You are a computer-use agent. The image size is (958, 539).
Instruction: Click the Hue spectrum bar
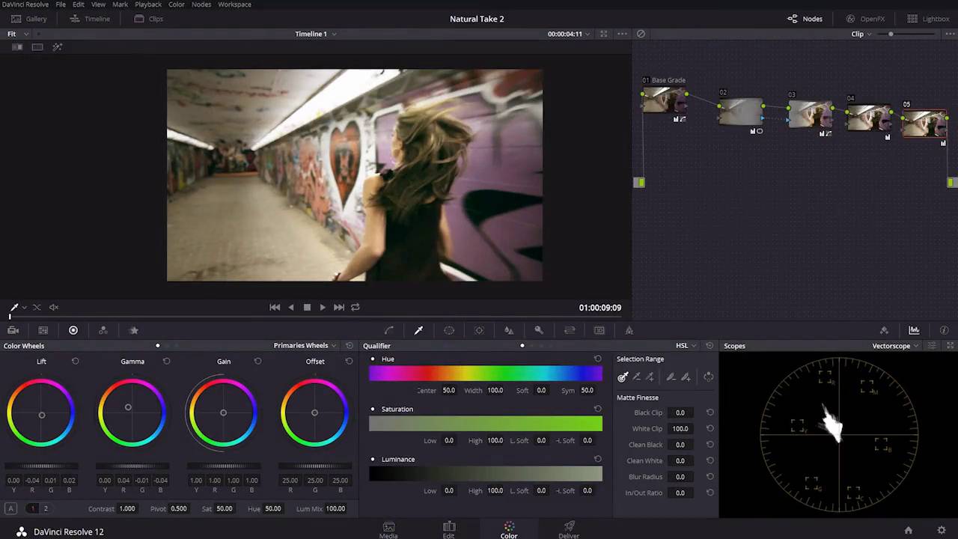486,374
